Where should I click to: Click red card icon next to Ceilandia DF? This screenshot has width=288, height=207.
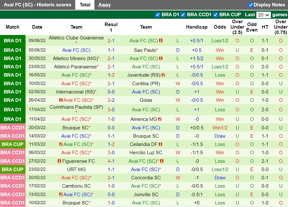(160, 144)
